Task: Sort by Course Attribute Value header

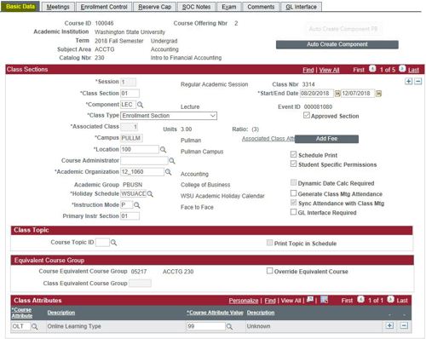Action: [x=215, y=313]
